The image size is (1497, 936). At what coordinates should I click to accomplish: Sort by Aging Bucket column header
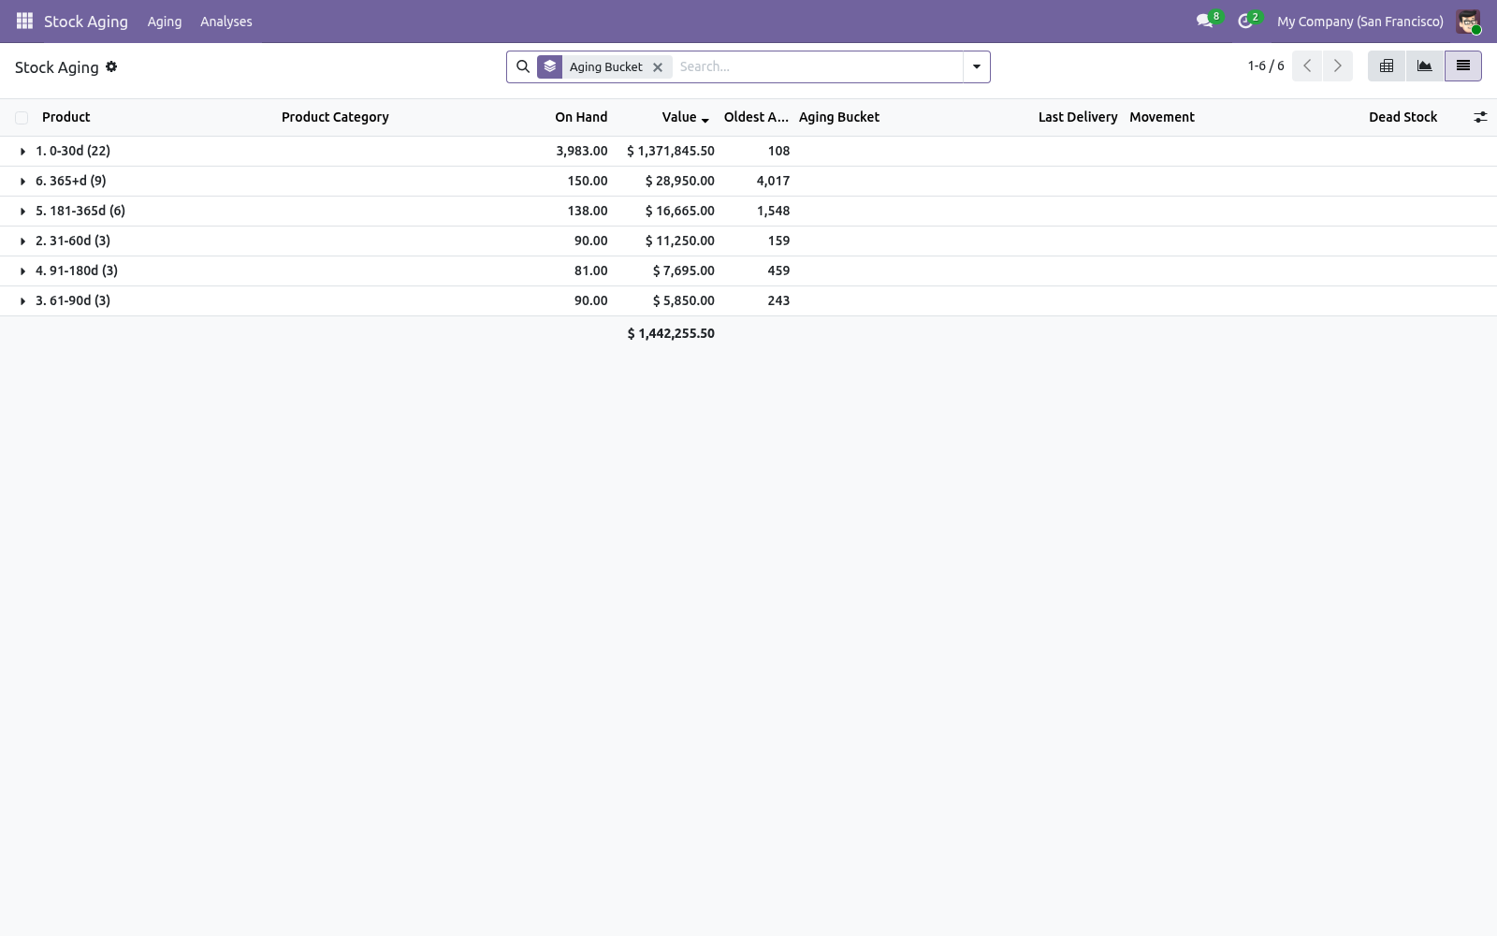pos(839,117)
